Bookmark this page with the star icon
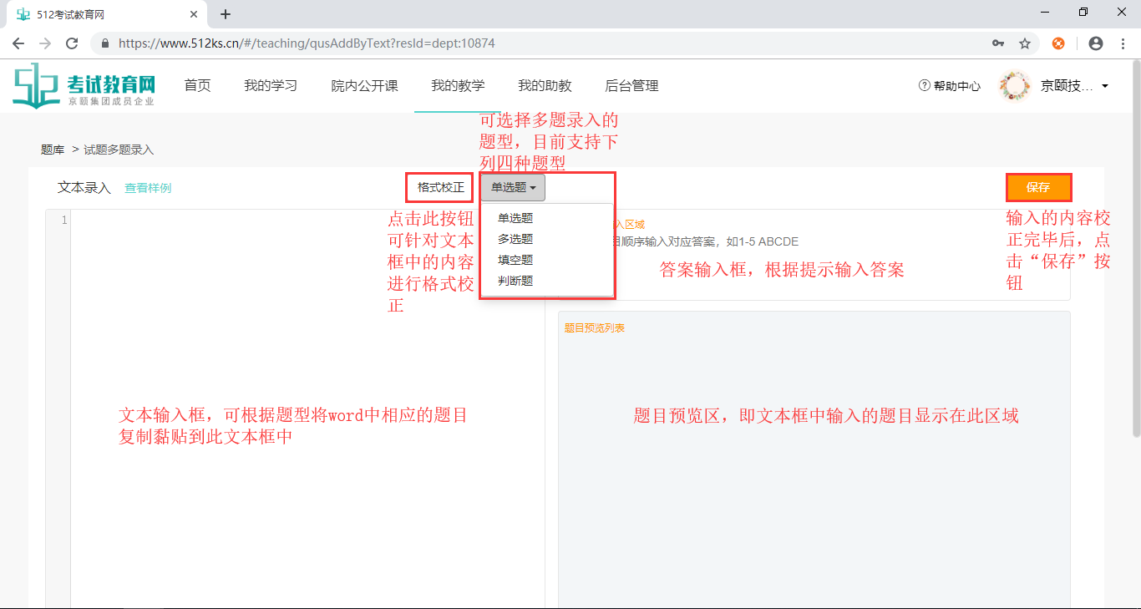The image size is (1141, 609). pos(1025,43)
